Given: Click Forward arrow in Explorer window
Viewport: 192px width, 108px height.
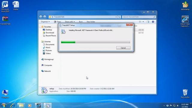Looking at the screenshot, I should pos(45,17).
